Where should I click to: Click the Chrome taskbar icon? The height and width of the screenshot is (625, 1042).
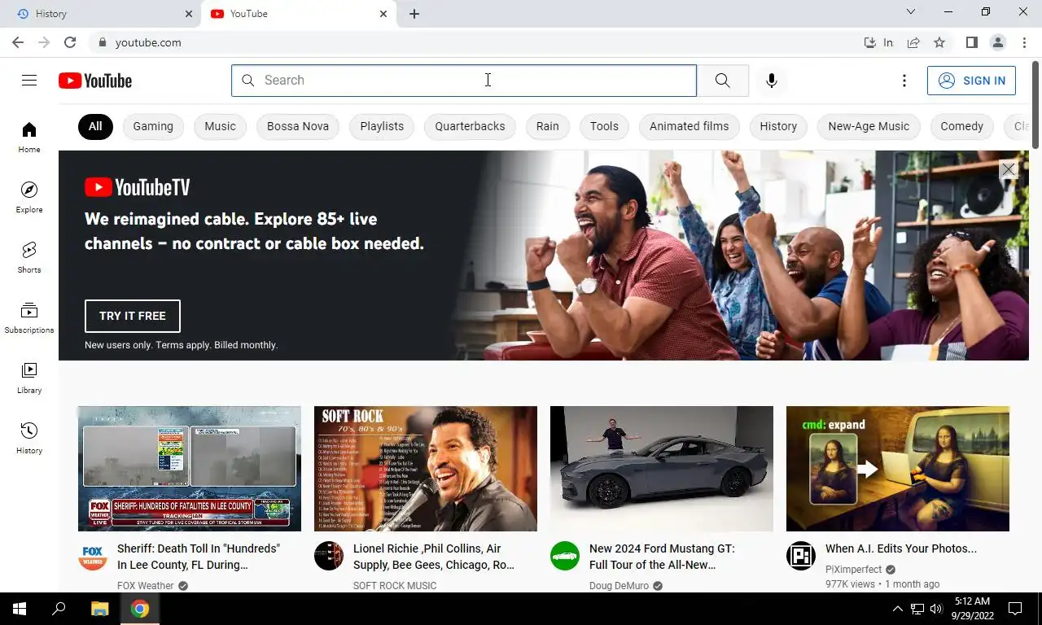[x=140, y=608]
